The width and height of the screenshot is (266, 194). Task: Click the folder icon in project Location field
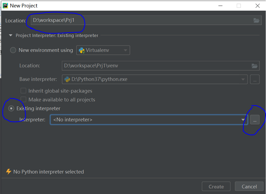(256, 20)
